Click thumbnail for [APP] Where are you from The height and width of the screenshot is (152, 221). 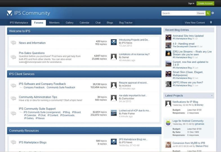pyautogui.click(x=168, y=84)
